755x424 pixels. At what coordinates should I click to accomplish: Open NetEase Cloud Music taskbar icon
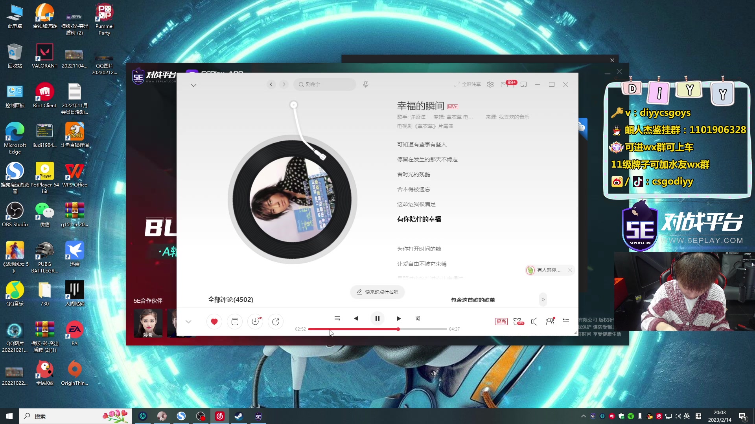(x=220, y=416)
